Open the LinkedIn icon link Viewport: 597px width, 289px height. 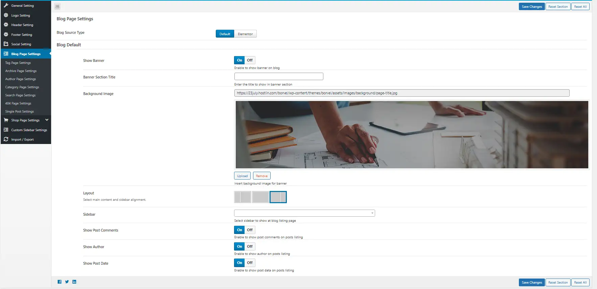pos(74,282)
